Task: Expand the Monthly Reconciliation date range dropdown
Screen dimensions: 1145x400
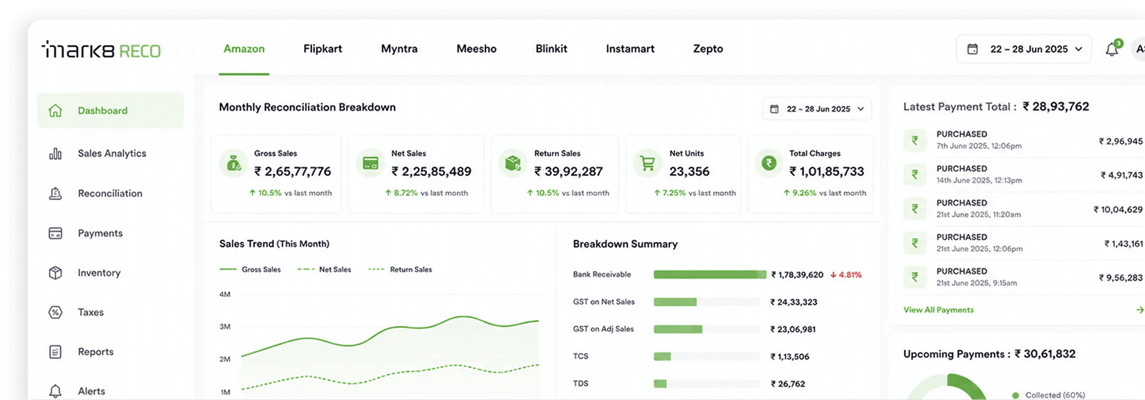Action: 817,109
